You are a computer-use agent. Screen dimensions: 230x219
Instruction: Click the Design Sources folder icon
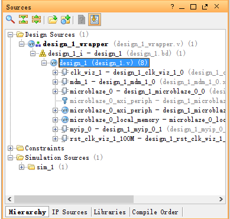click(20, 34)
